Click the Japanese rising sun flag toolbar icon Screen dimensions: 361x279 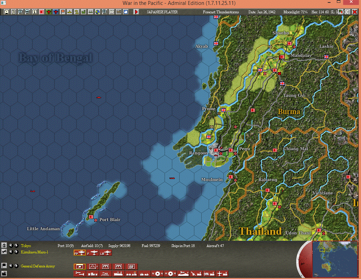pyautogui.click(x=41, y=12)
